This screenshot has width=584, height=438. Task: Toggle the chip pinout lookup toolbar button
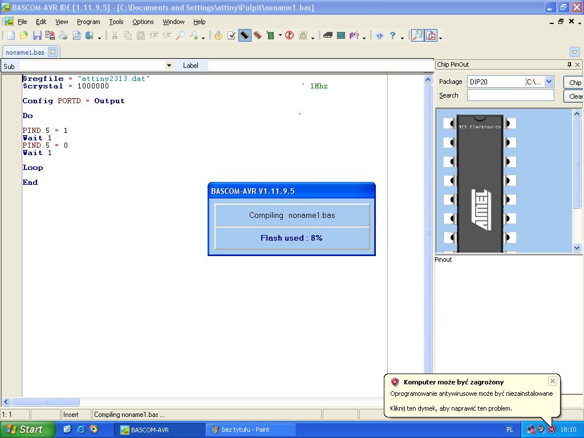(417, 35)
